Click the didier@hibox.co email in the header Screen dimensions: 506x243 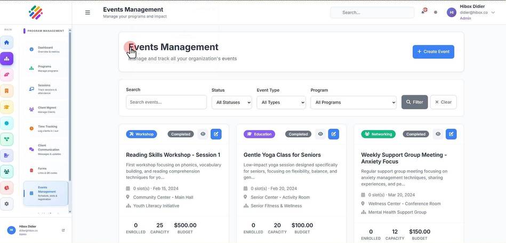pyautogui.click(x=473, y=13)
